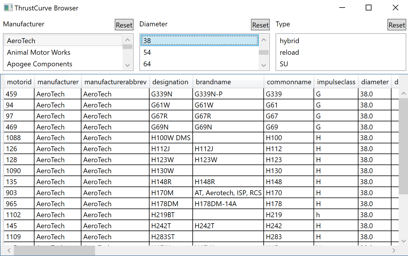
Task: Select reload motor type
Action: click(341, 52)
